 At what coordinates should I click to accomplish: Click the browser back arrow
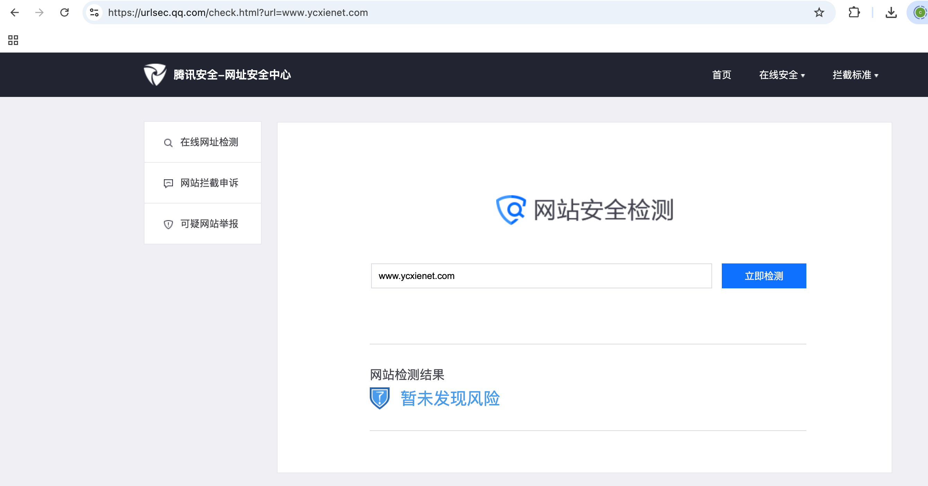tap(15, 12)
